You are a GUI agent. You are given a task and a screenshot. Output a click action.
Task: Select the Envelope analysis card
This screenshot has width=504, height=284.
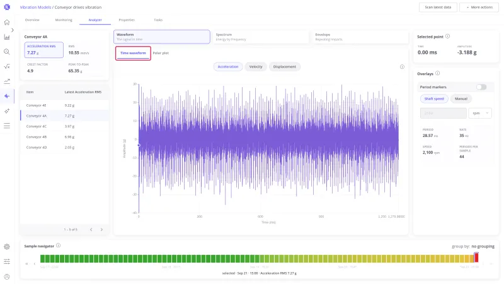coord(360,37)
